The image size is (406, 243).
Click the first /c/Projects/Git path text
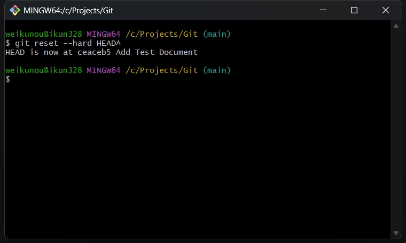161,34
